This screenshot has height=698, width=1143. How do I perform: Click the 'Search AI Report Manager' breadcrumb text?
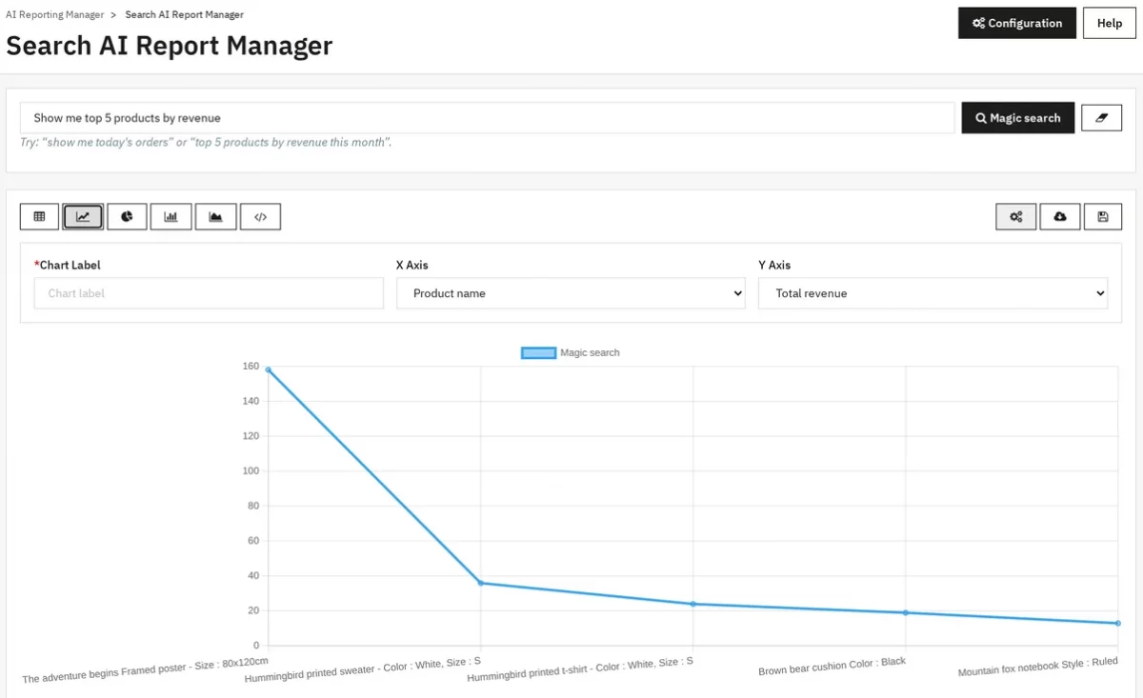point(185,14)
